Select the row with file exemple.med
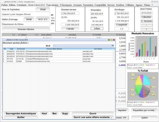Viewport: 159px width, 122px height. click(59, 51)
